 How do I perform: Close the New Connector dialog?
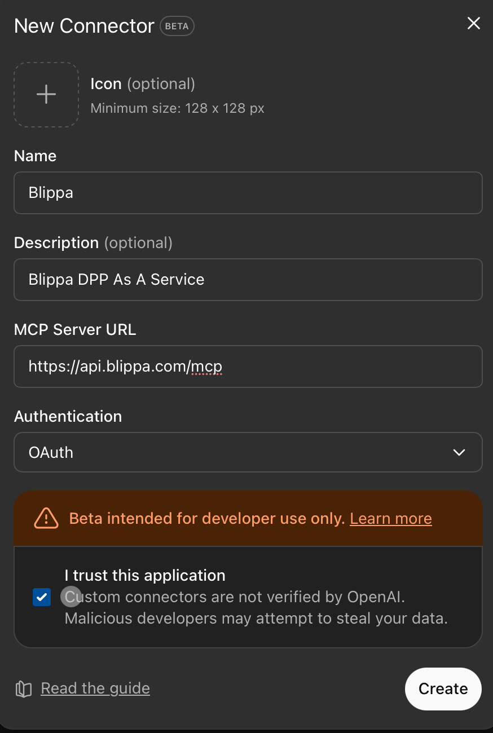[473, 23]
